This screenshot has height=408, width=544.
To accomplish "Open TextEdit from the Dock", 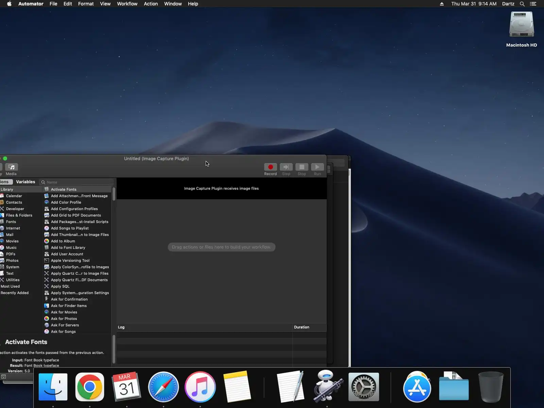I will click(290, 386).
